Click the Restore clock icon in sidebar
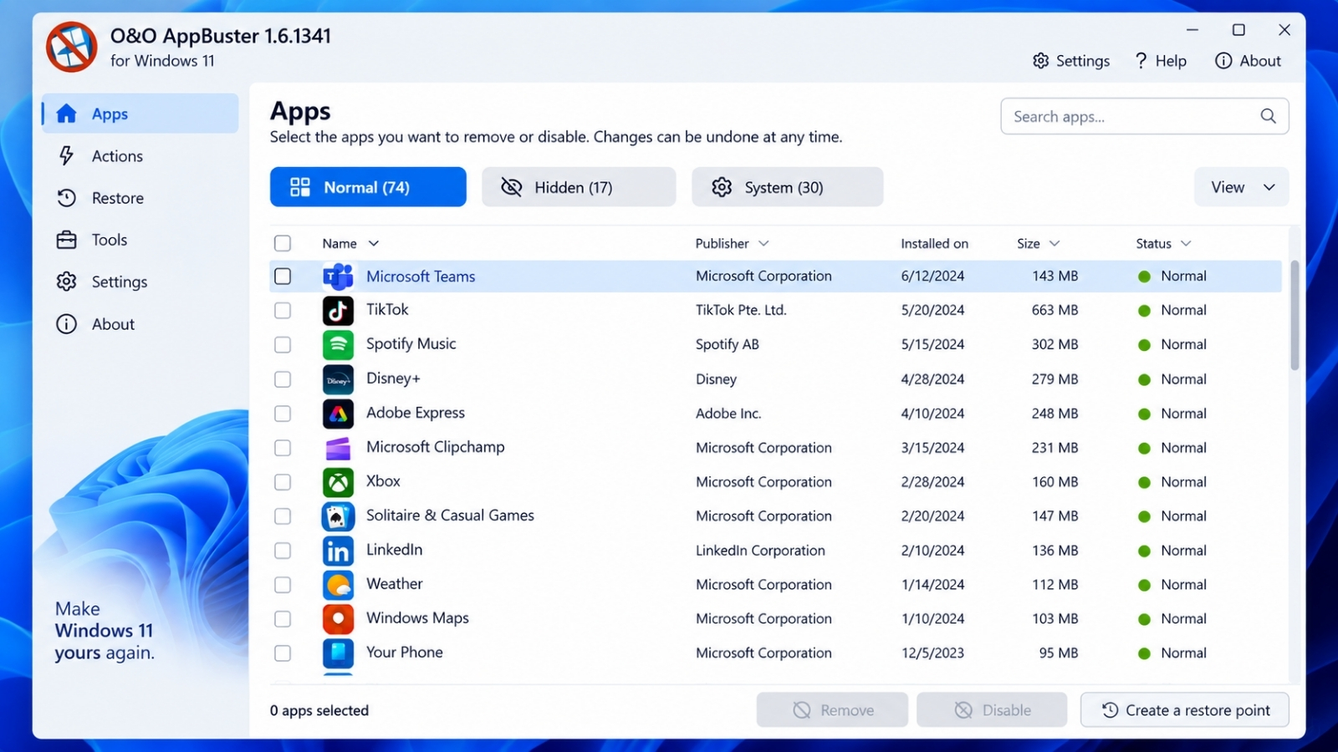The image size is (1338, 752). [x=66, y=198]
